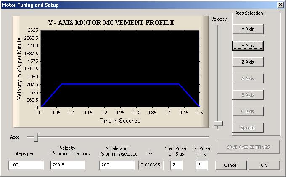This screenshot has width=286, height=177.
Task: Click the C Axis button
Action: pyautogui.click(x=248, y=111)
